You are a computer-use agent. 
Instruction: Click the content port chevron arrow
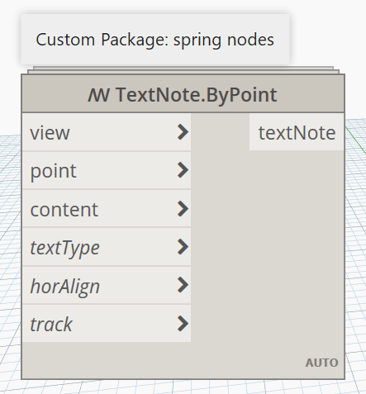tap(183, 208)
